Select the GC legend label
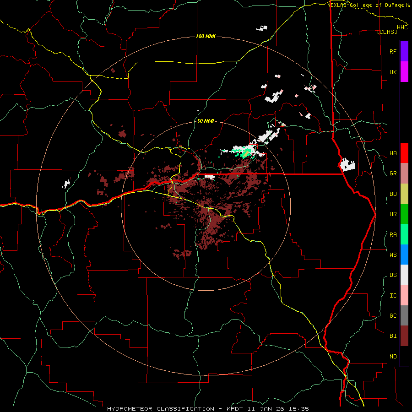412x412 pixels. [393, 316]
